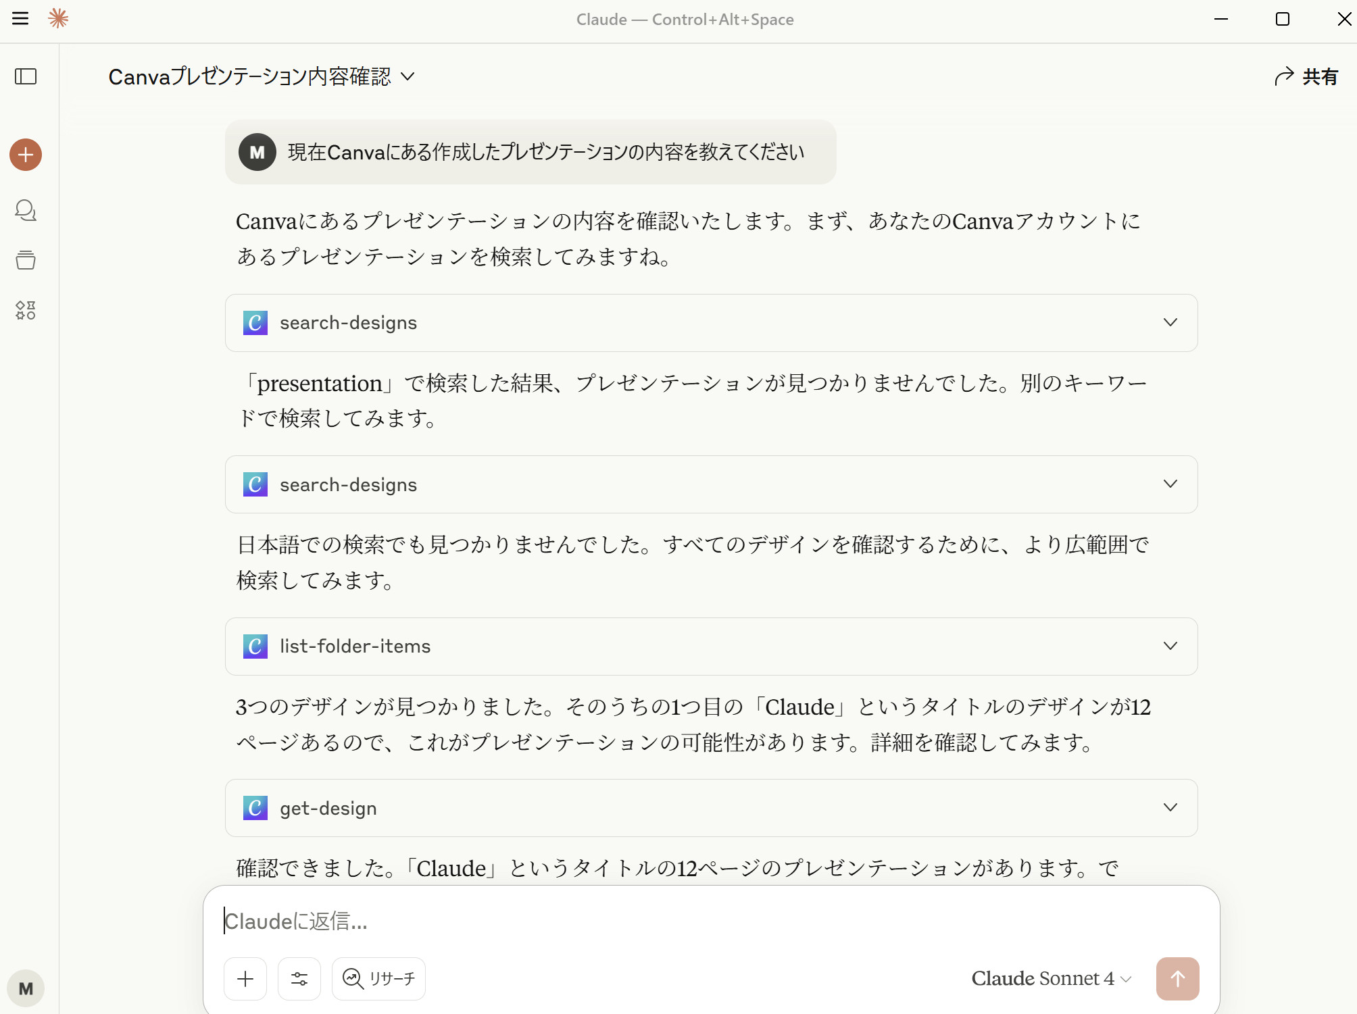Close the Claude window
This screenshot has width=1357, height=1014.
(1344, 19)
